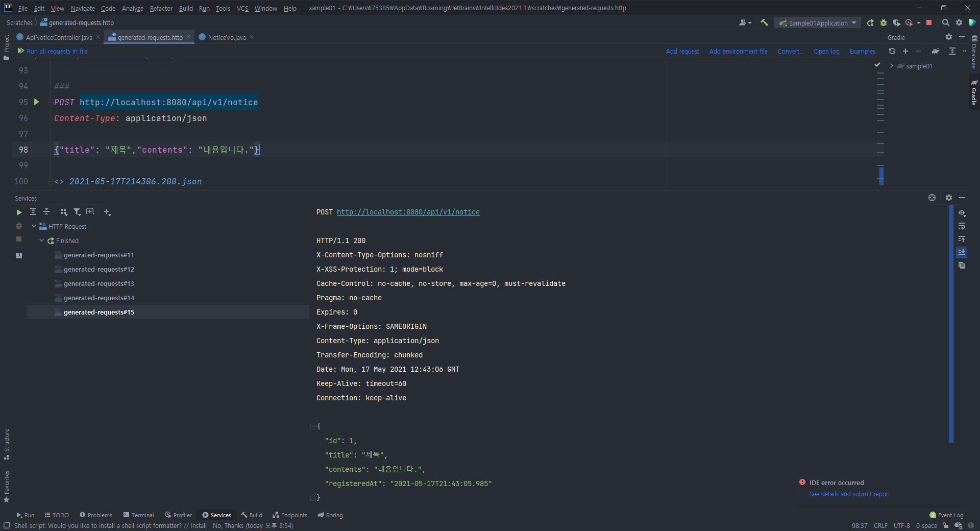
Task: Stop the running application red square
Action: point(929,23)
